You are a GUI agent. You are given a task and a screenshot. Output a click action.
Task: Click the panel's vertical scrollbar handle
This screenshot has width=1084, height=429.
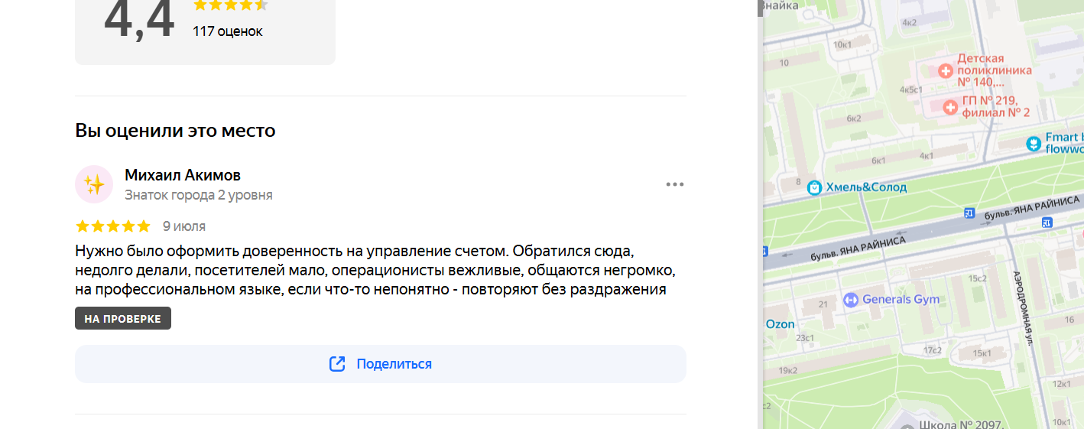(760, 8)
